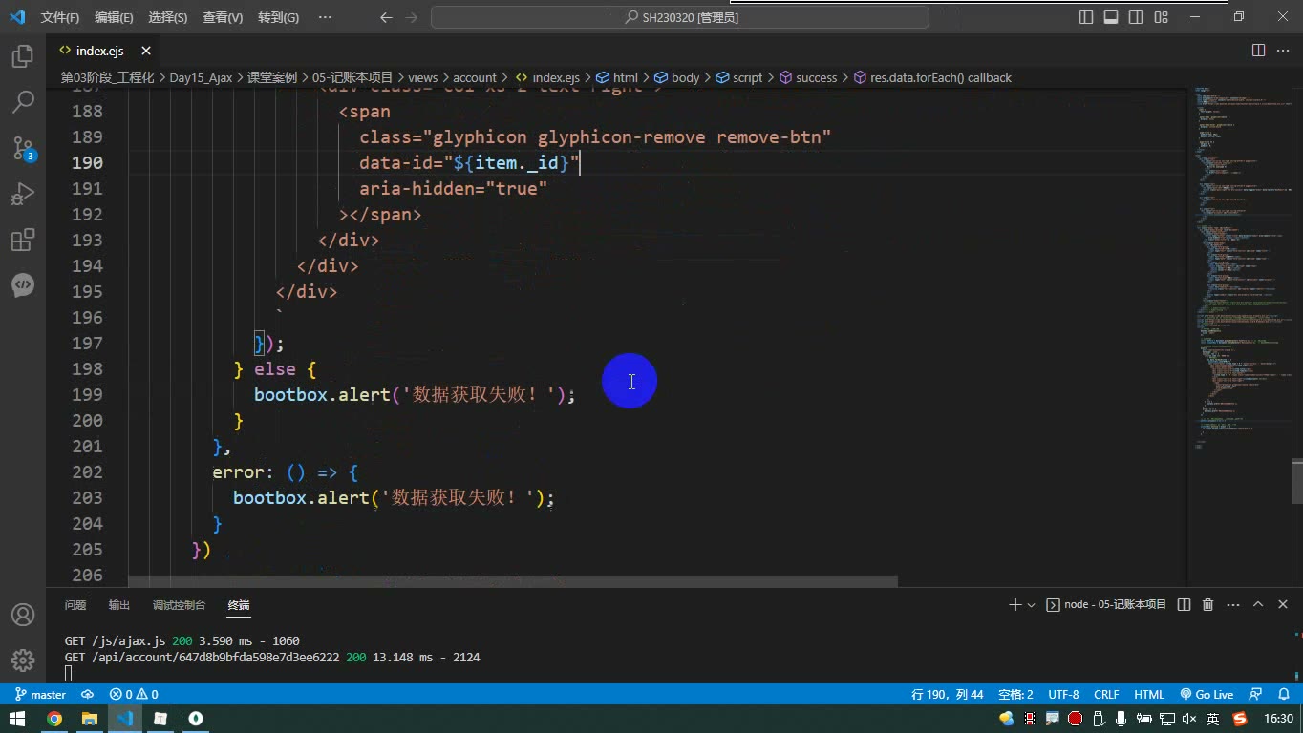Toggle the primary side bar layout button

pyautogui.click(x=1086, y=17)
